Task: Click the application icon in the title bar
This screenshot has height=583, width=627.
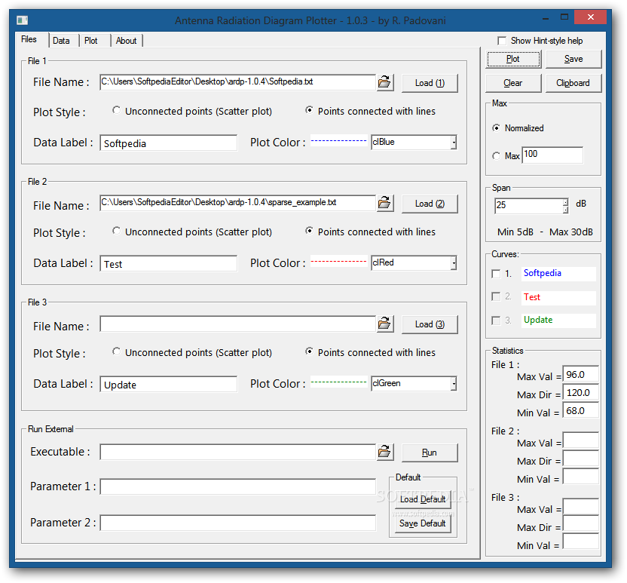Action: click(23, 20)
